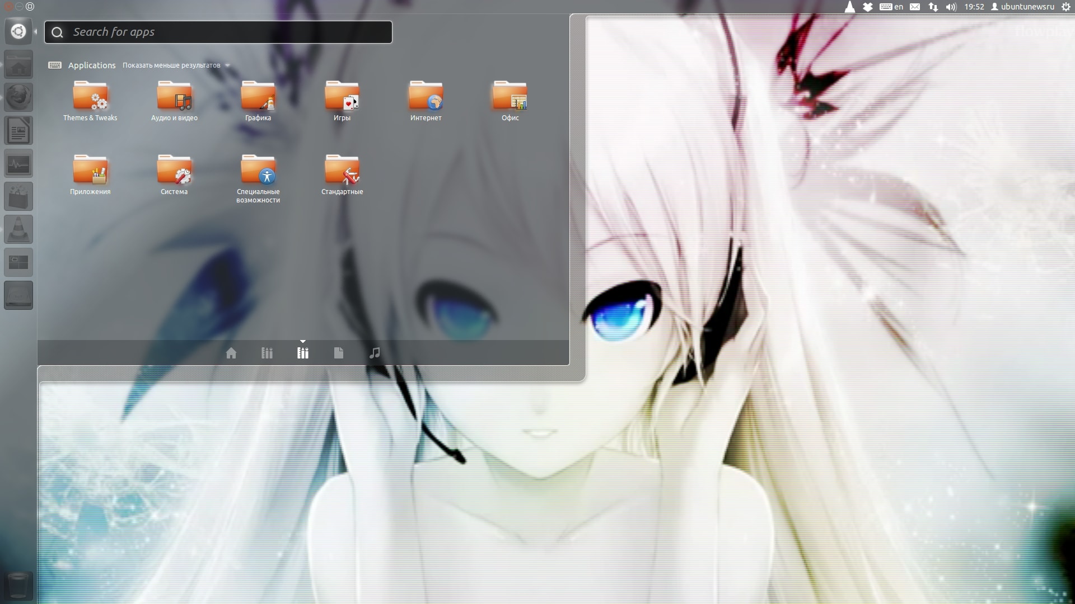The height and width of the screenshot is (604, 1075).
Task: Open the disk drive launcher icon
Action: coord(18,295)
